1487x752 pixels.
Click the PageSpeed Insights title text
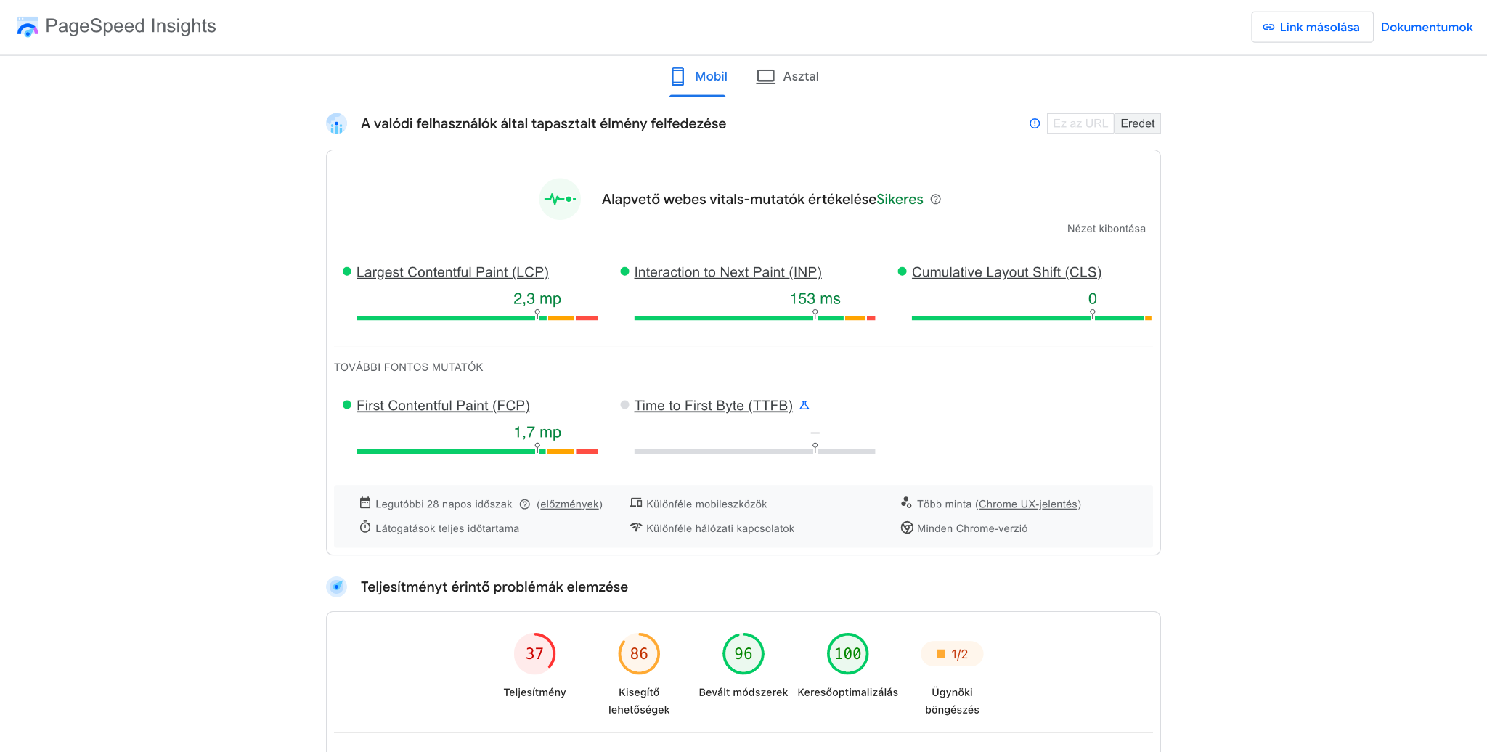point(131,26)
